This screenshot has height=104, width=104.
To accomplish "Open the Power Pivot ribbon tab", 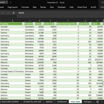I will [x=82, y=7].
